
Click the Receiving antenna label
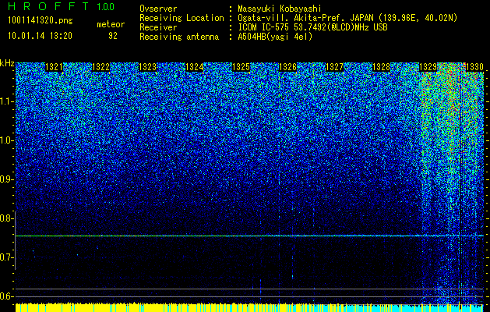pos(179,37)
